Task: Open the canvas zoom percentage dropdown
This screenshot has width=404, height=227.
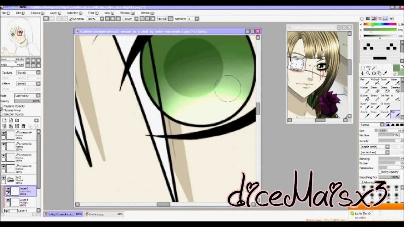Action: [102, 19]
